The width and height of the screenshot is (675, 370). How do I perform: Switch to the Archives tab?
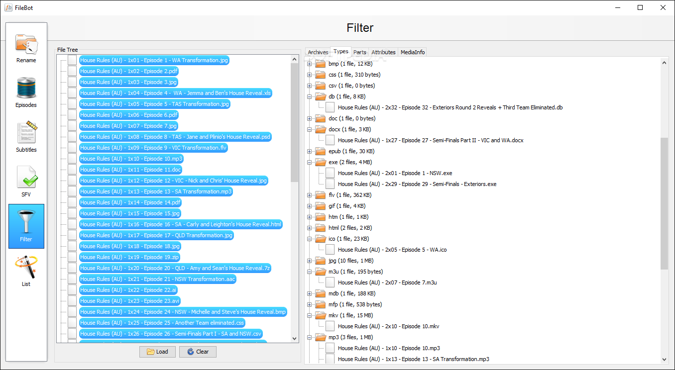(x=318, y=52)
